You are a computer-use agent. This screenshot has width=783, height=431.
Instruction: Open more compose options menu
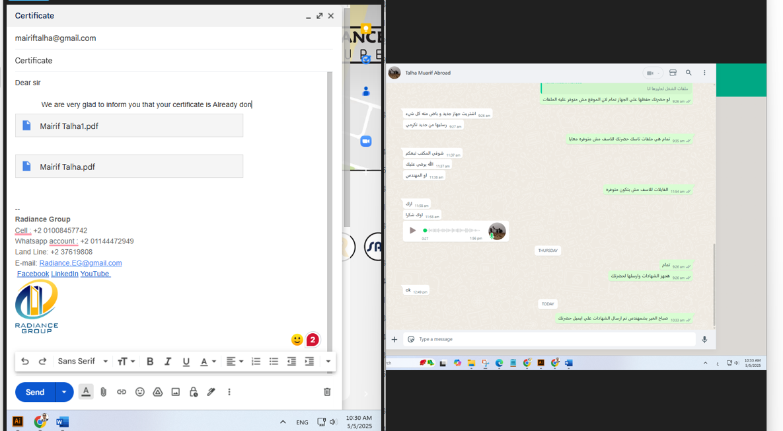229,392
